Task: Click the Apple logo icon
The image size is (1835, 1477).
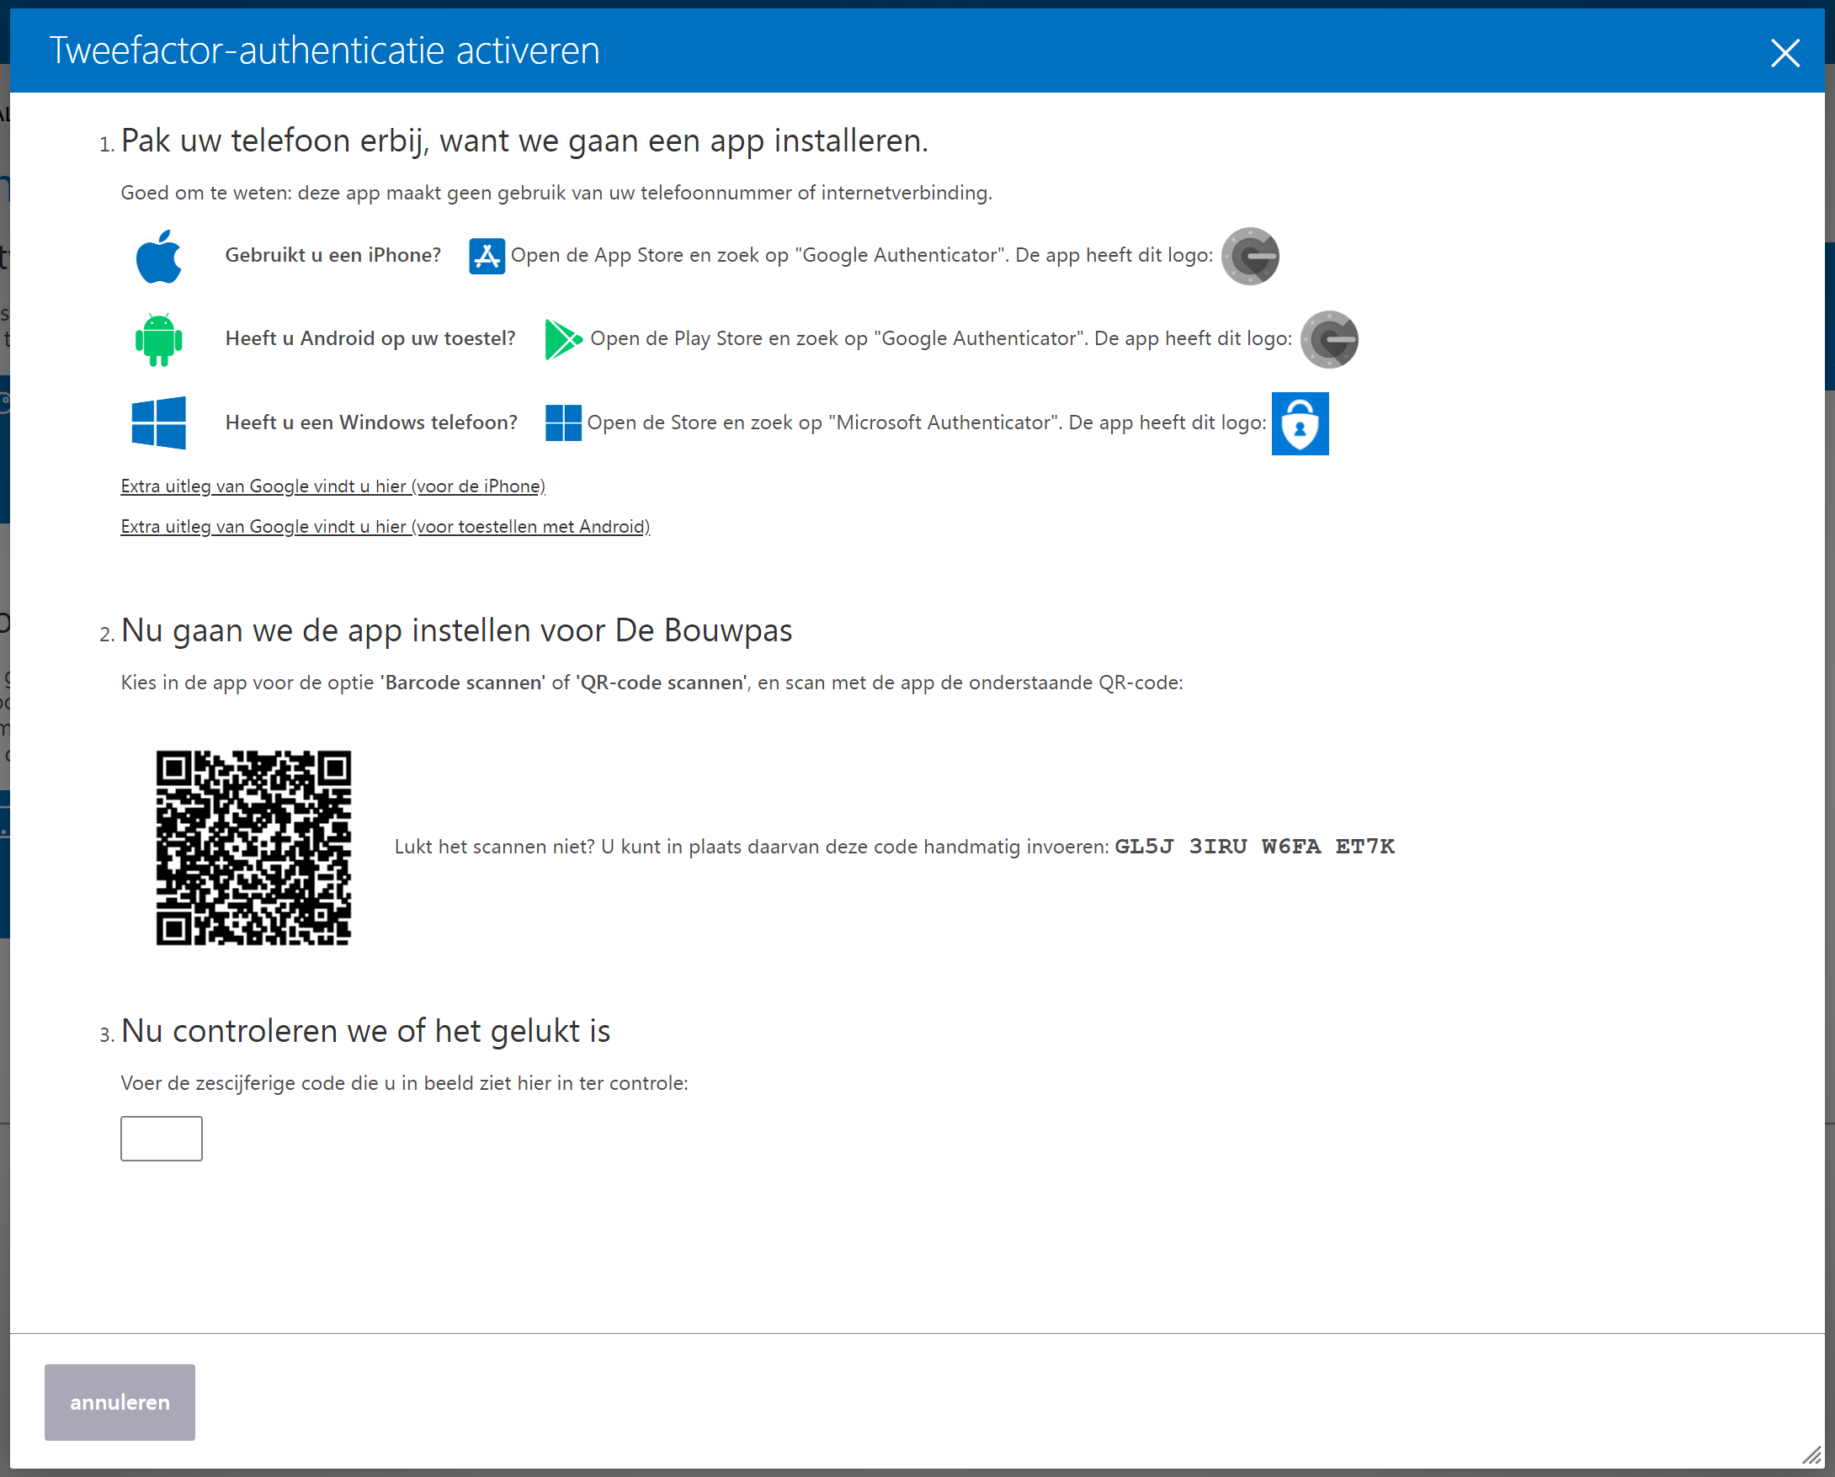Action: pyautogui.click(x=158, y=256)
